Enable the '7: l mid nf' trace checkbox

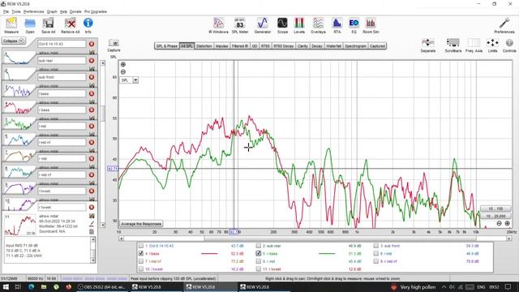coord(141,261)
